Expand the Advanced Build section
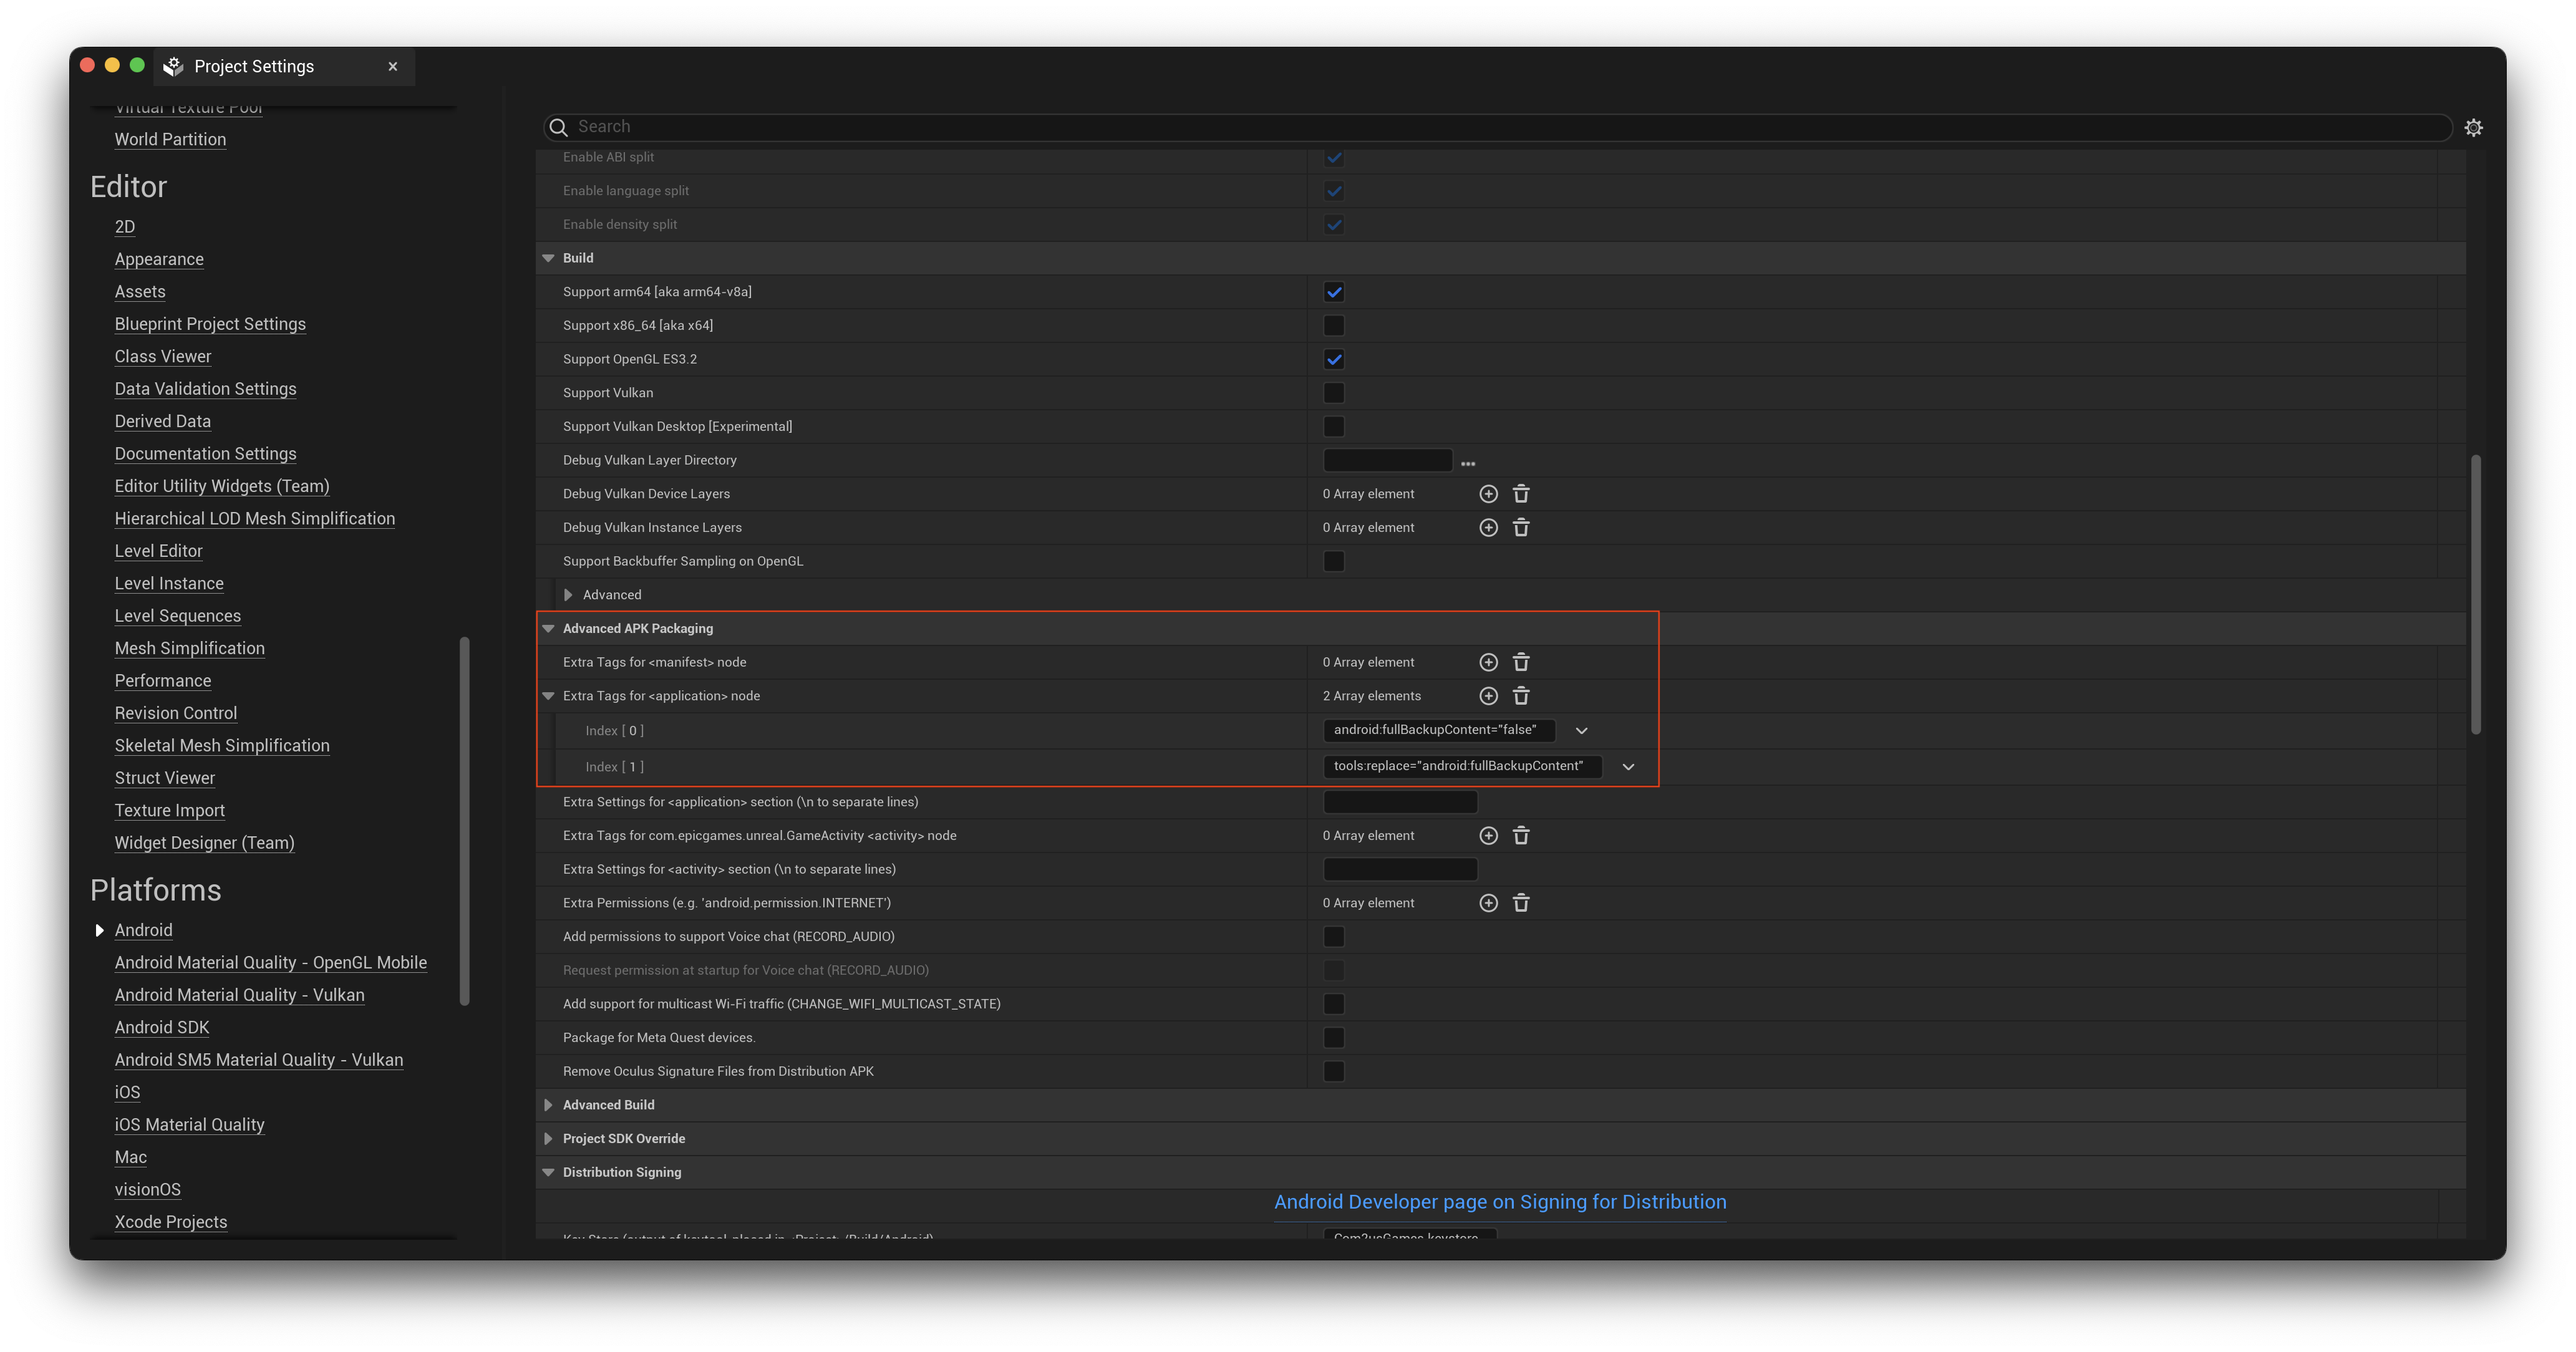 coord(548,1105)
